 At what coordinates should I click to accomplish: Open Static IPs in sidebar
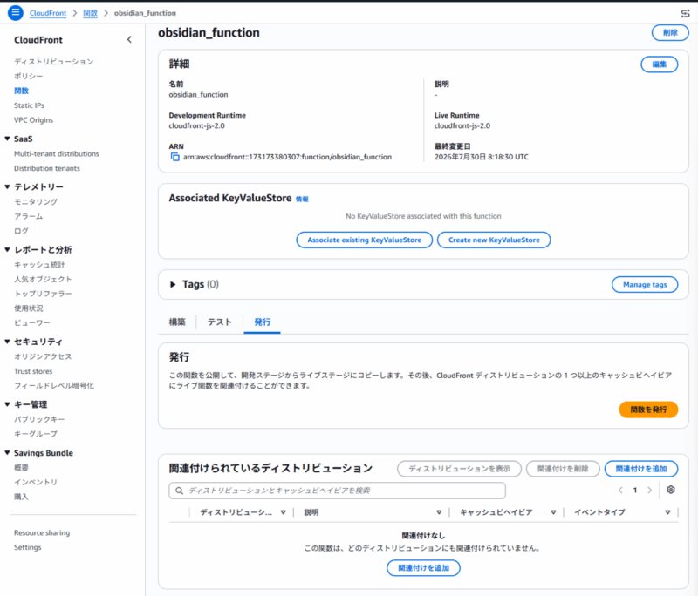click(x=29, y=105)
